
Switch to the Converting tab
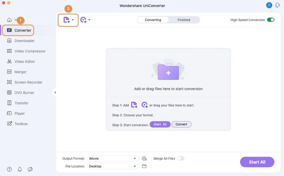153,20
